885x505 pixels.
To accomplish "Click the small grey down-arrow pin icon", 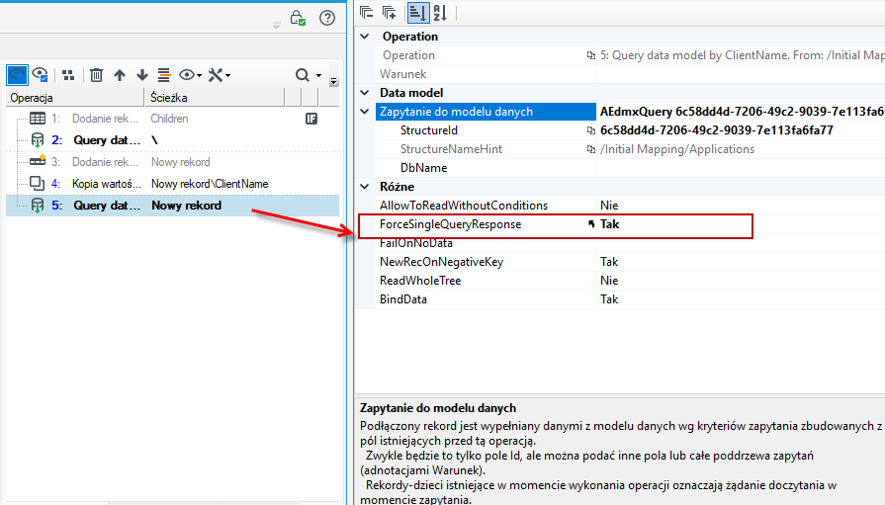I will coord(276,26).
